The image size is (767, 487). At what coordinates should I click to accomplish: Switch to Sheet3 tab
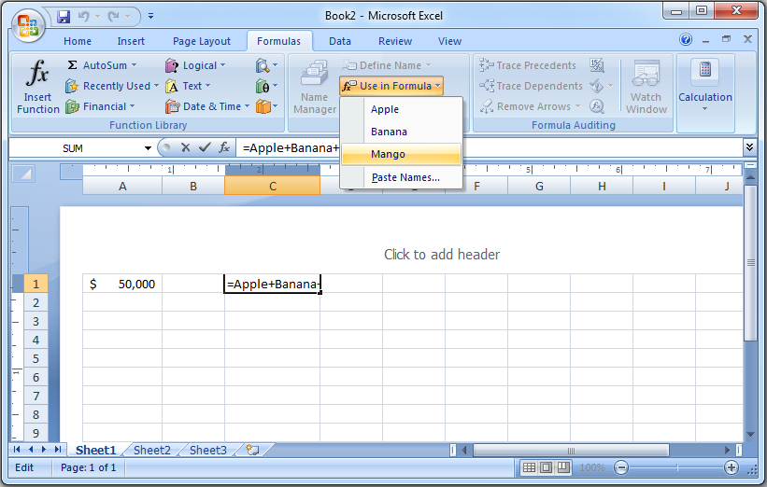[x=208, y=450]
